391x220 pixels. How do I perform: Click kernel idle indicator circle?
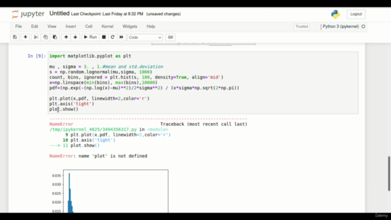363,26
